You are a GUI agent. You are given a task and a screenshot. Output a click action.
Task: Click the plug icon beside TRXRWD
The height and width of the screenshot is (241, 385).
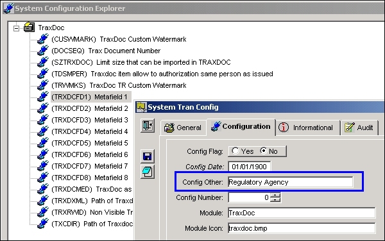43,212
